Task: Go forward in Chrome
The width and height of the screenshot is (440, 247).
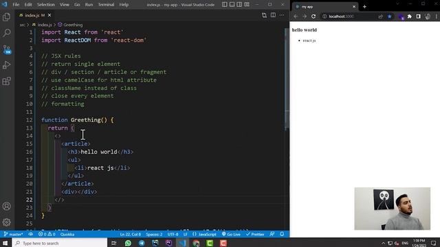Action: pos(305,16)
